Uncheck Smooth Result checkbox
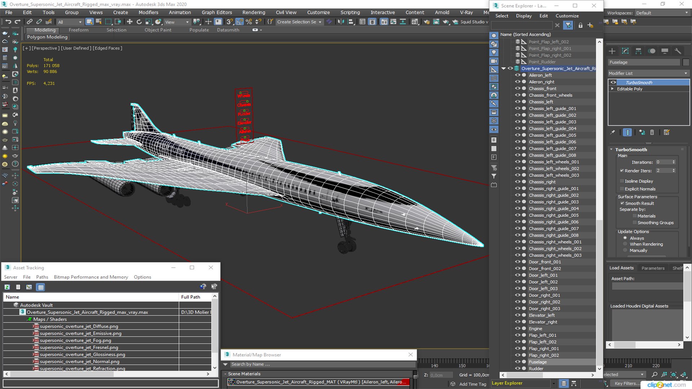692x389 pixels. [622, 204]
